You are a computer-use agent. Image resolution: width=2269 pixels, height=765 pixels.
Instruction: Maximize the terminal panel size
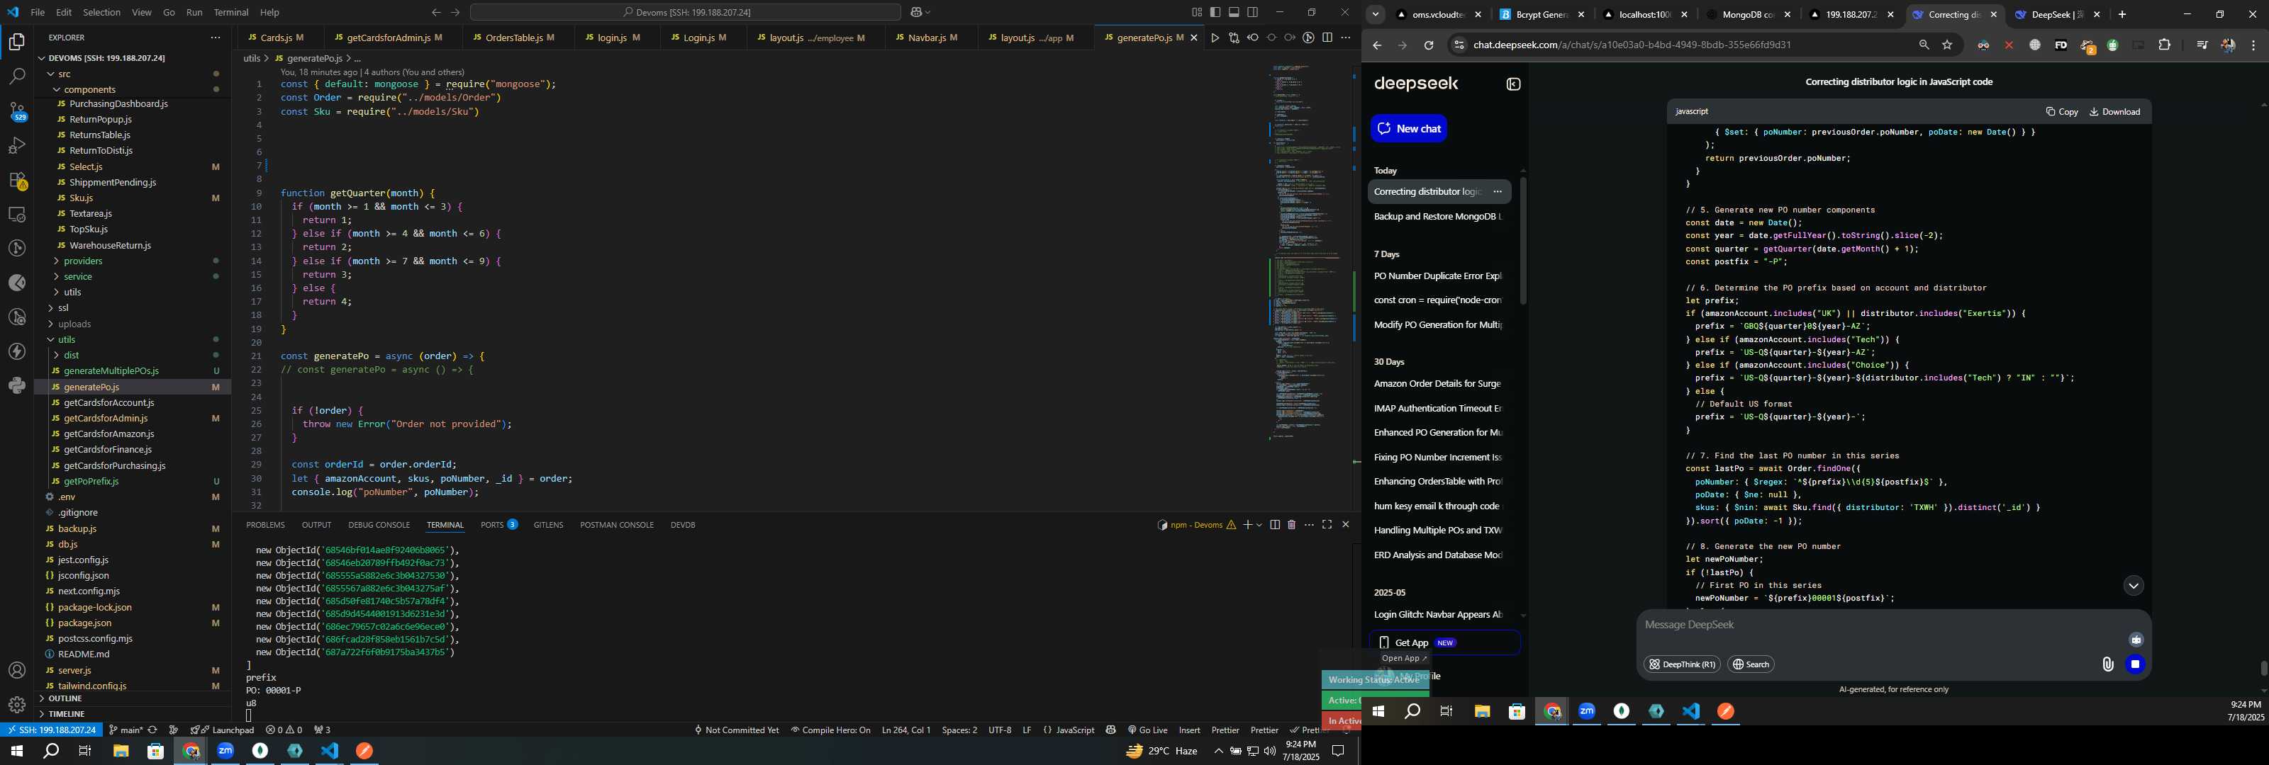tap(1327, 525)
